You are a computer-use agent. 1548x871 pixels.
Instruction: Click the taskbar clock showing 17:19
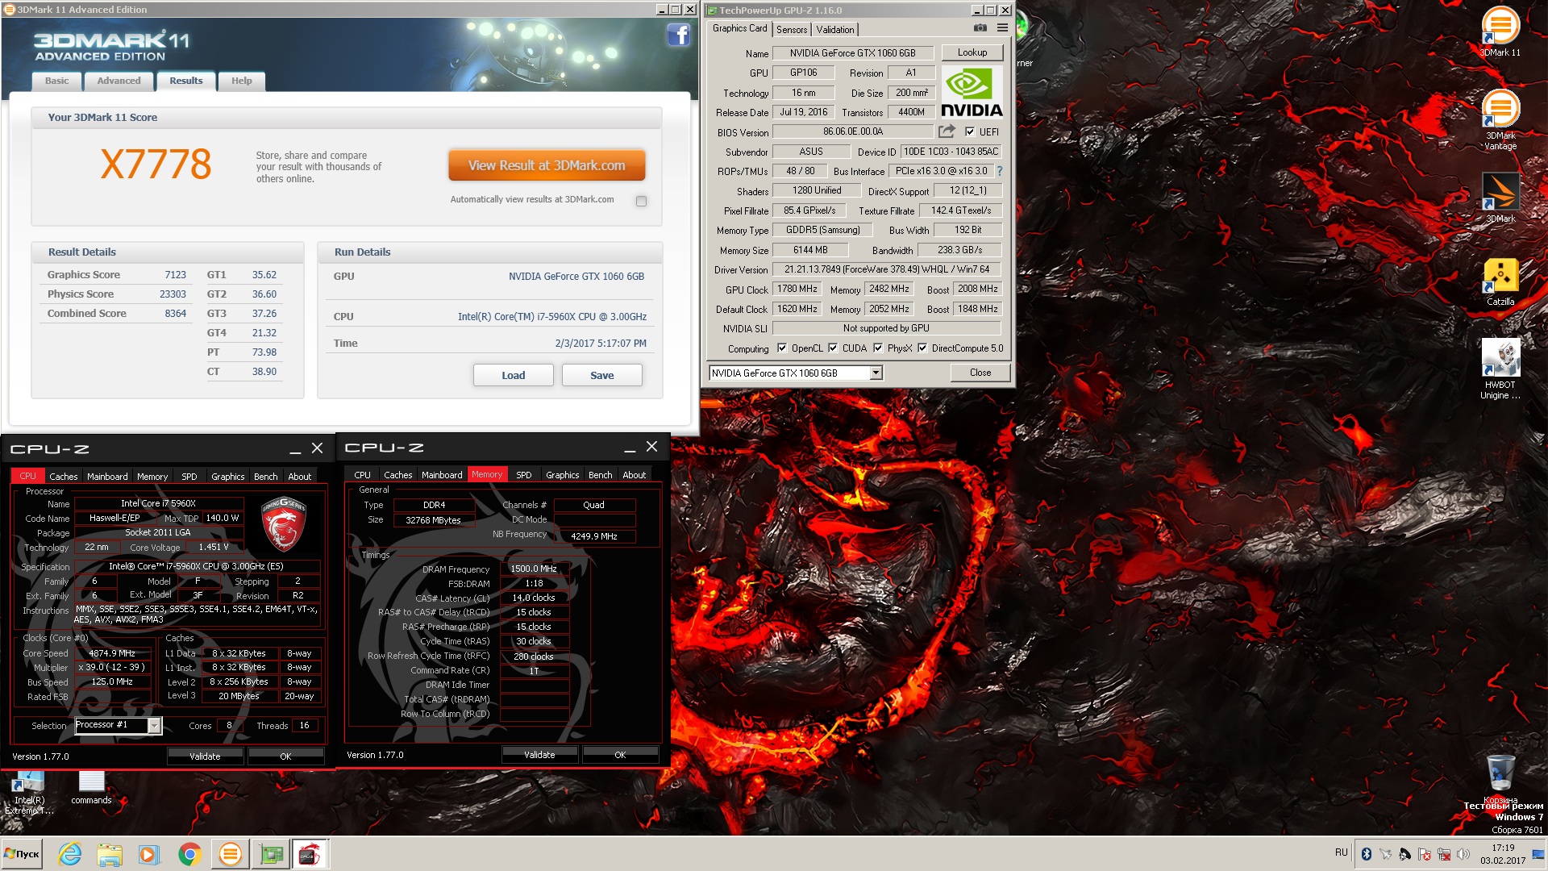coord(1503,854)
